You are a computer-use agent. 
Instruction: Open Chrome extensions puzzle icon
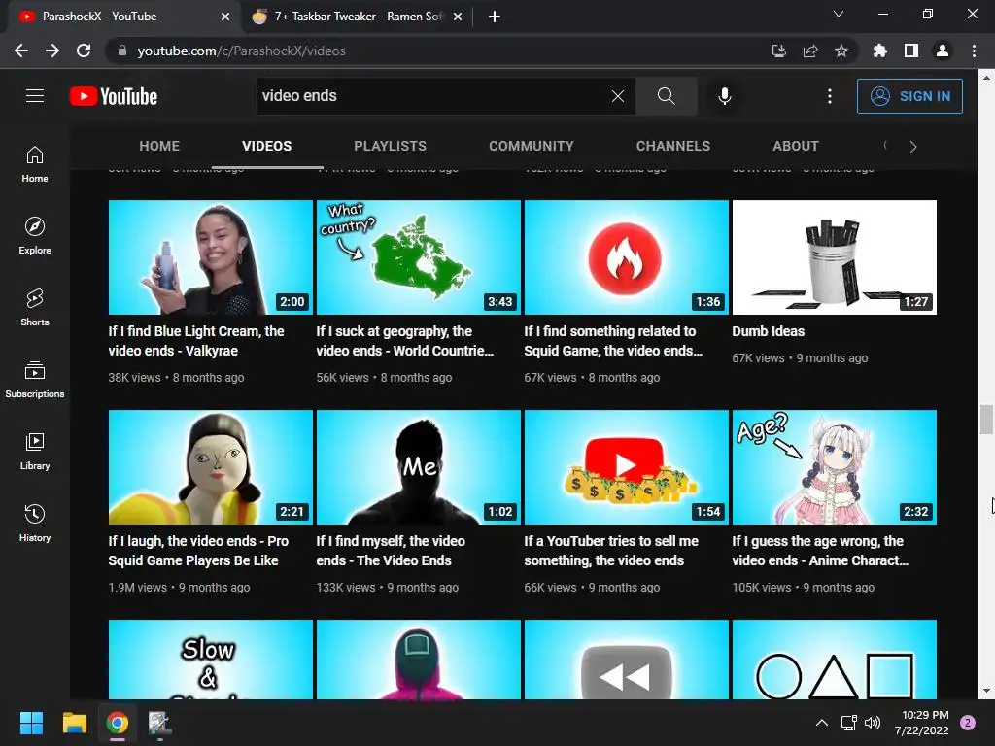pos(879,51)
